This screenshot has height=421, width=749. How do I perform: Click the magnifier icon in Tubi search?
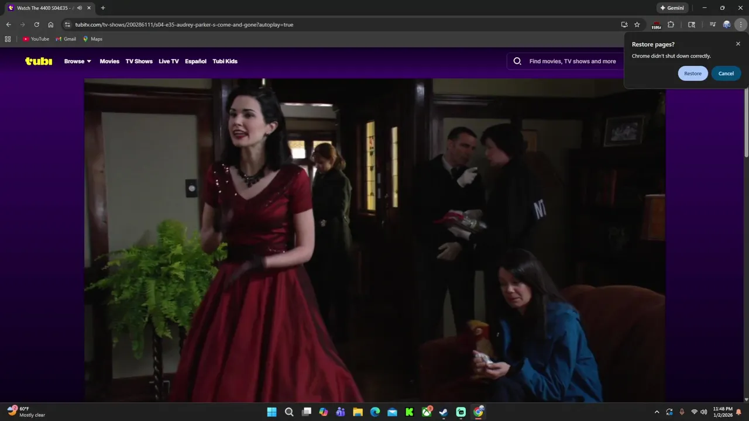tap(517, 61)
